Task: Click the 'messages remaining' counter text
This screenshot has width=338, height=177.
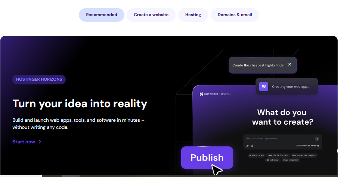Action: (307, 146)
